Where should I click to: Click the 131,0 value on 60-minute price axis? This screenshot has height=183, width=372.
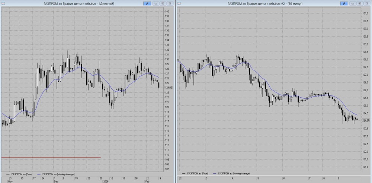[365, 13]
